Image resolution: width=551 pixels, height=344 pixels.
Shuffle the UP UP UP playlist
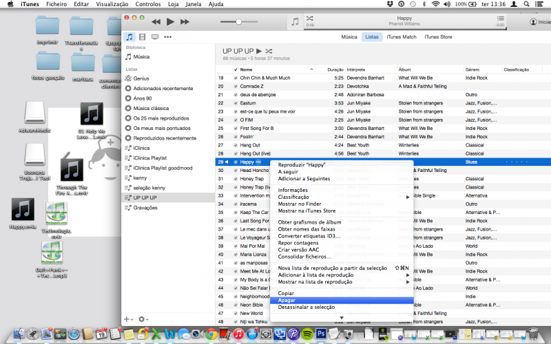[x=269, y=51]
